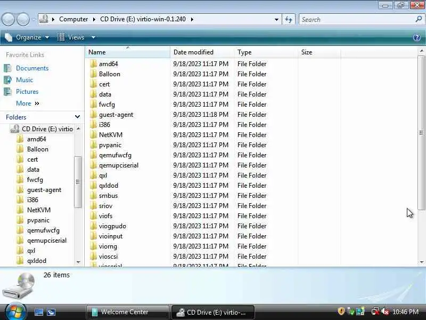Screen dimensions: 426x320
Task: Select vioscsi folder name in file list
Action: tap(108, 257)
